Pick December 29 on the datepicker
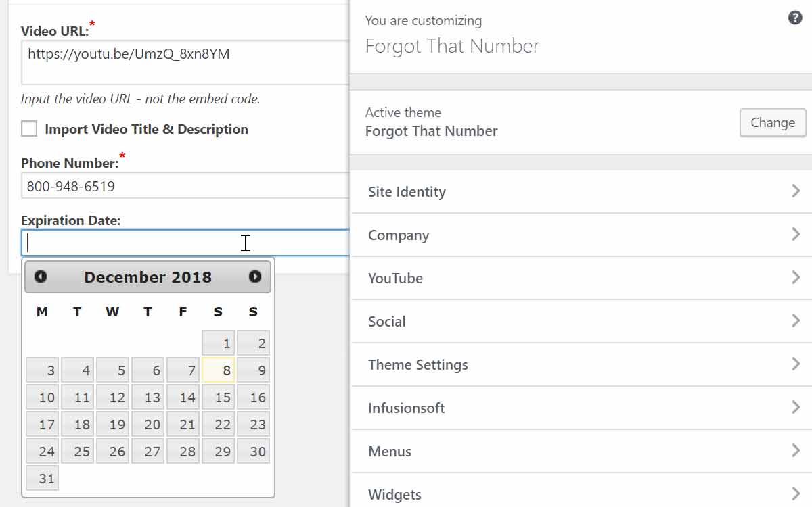This screenshot has height=507, width=812. [219, 452]
